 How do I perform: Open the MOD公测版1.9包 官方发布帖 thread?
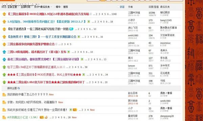pyautogui.click(x=48, y=14)
